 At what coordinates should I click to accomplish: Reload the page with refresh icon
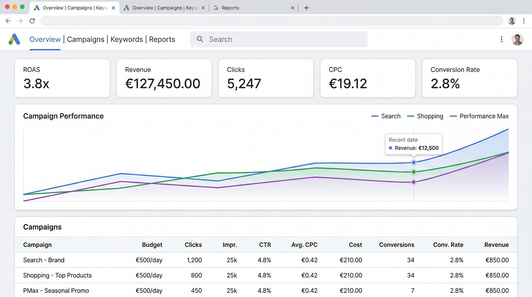(32, 21)
